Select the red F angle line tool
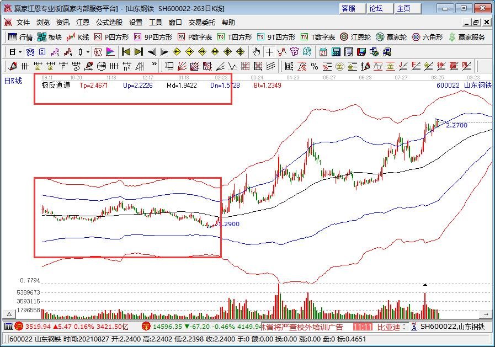 [x=416, y=66]
